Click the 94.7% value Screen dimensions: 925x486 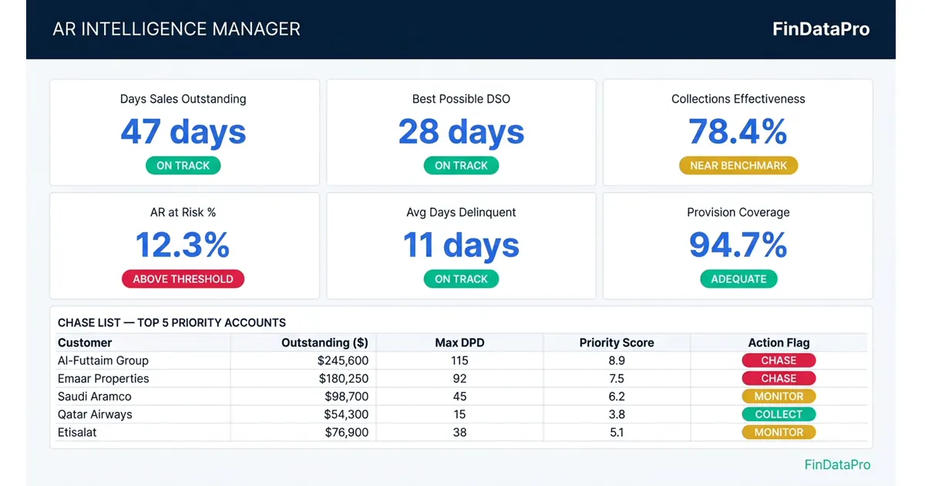[x=738, y=245]
